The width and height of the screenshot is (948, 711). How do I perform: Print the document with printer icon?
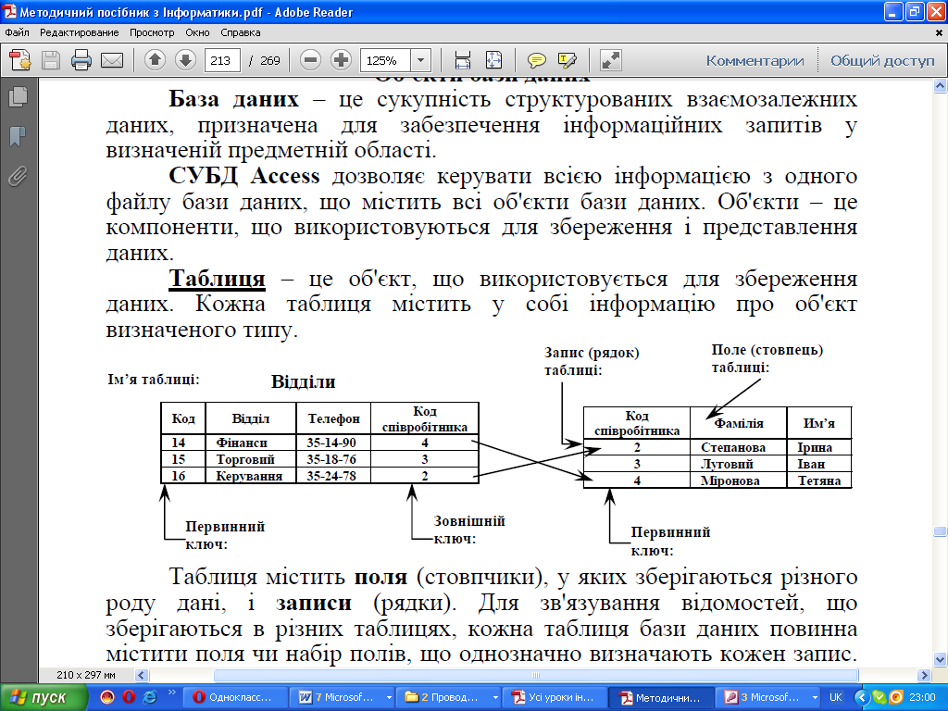81,60
